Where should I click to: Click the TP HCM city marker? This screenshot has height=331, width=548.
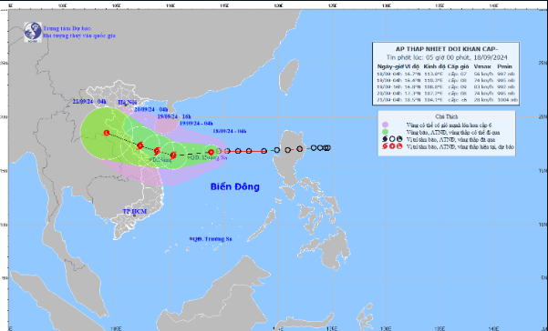(x=134, y=216)
